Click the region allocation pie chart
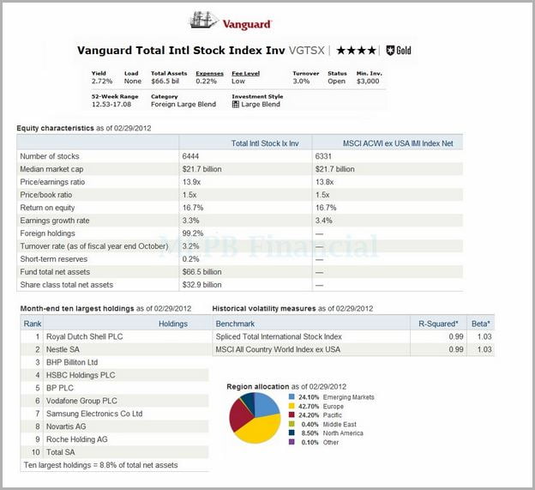The image size is (535, 490). (x=255, y=418)
